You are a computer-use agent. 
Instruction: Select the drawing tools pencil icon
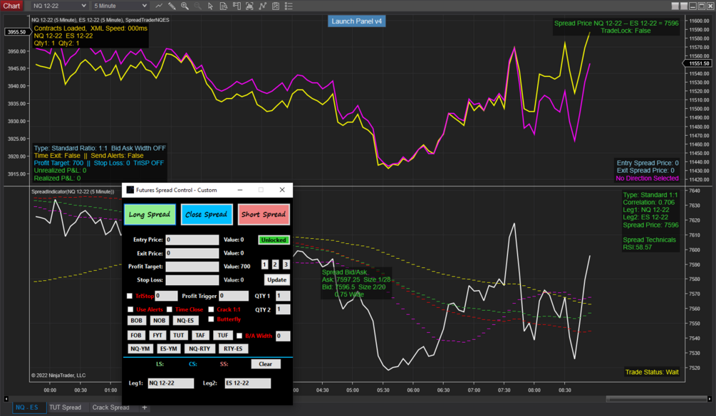pos(172,6)
